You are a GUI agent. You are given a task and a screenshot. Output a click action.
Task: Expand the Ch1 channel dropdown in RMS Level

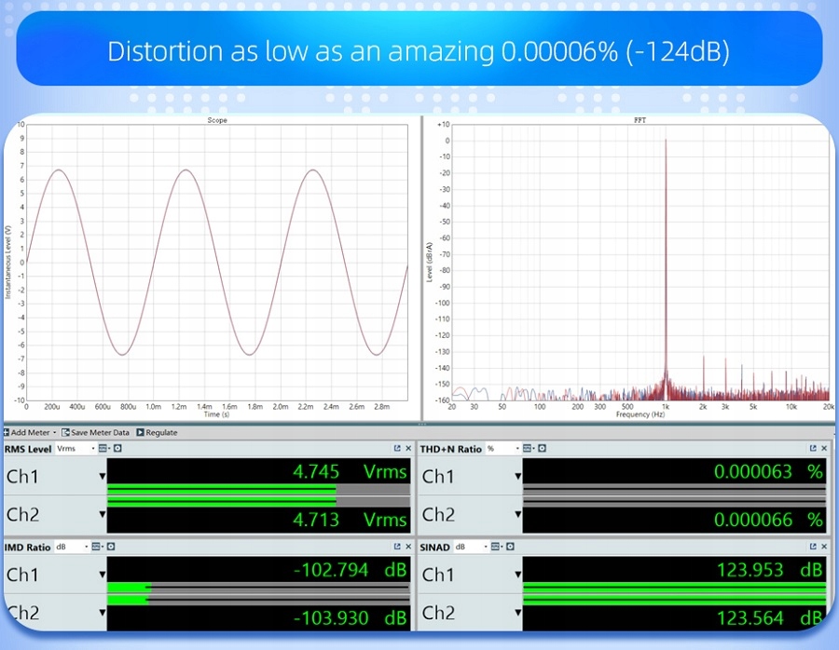[102, 477]
